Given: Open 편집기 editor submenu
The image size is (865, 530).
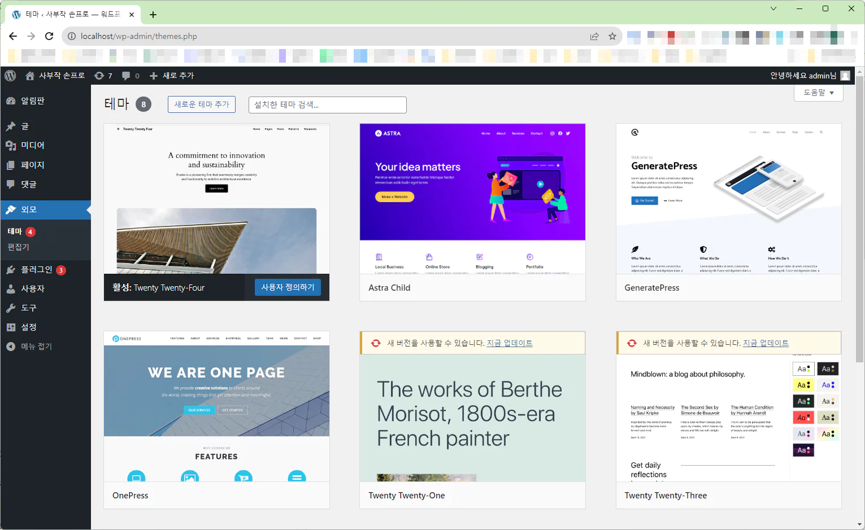Looking at the screenshot, I should pos(18,247).
